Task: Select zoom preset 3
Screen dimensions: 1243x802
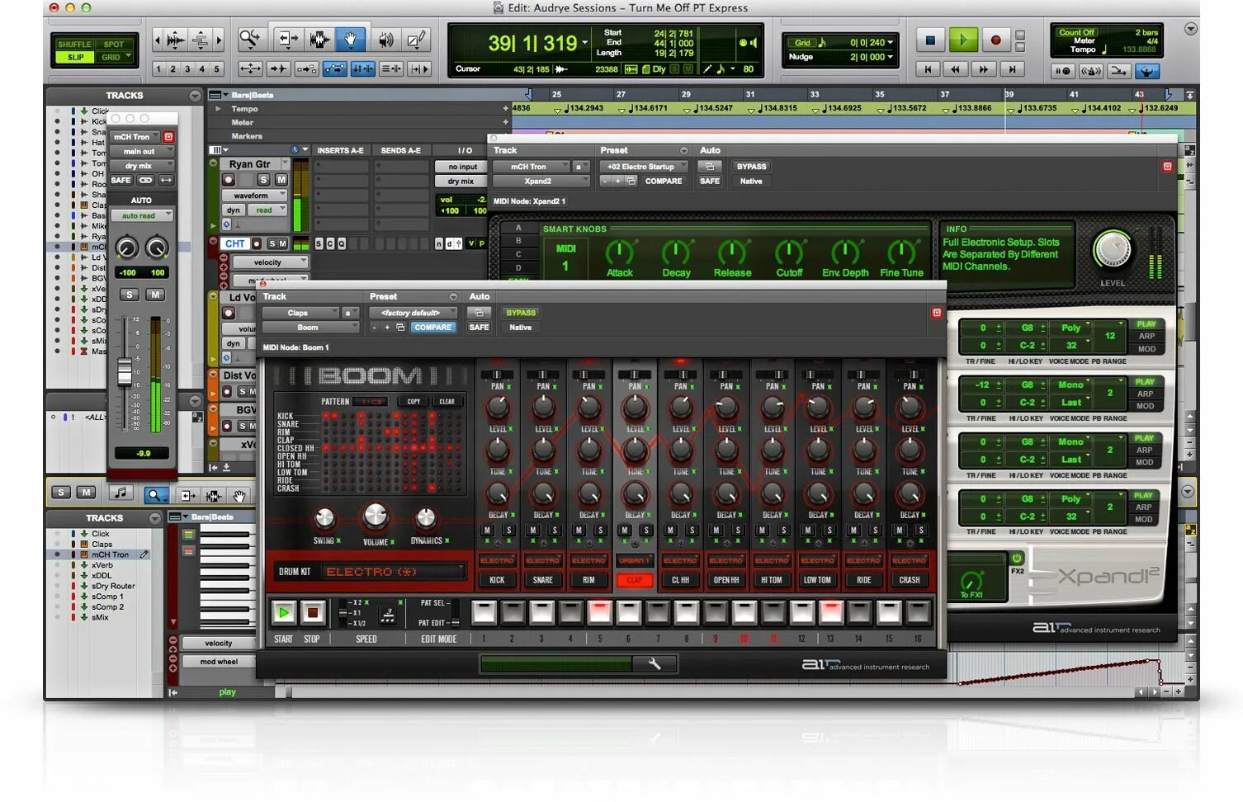Action: coord(187,69)
